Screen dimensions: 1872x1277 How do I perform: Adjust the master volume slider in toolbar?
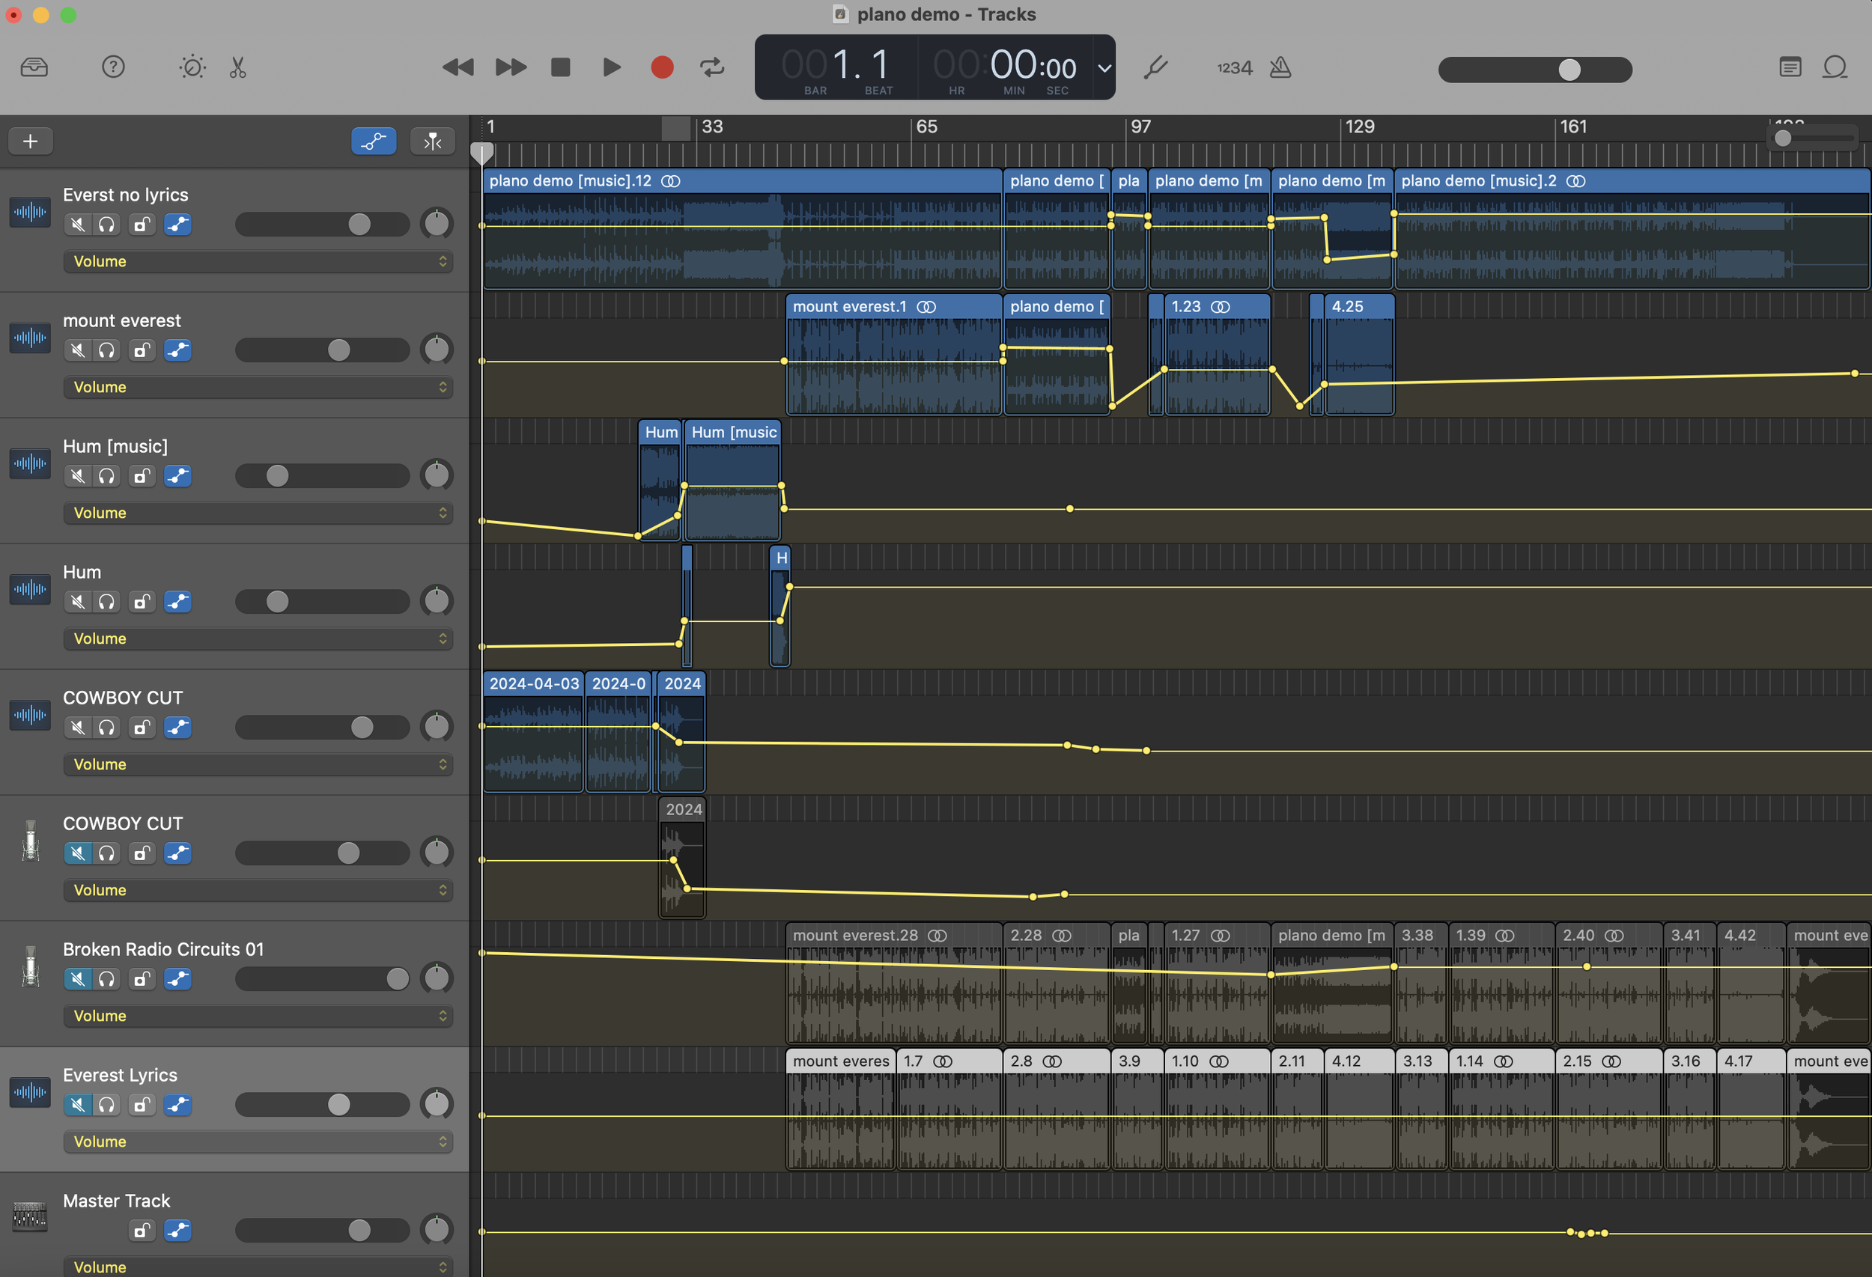click(x=1535, y=70)
